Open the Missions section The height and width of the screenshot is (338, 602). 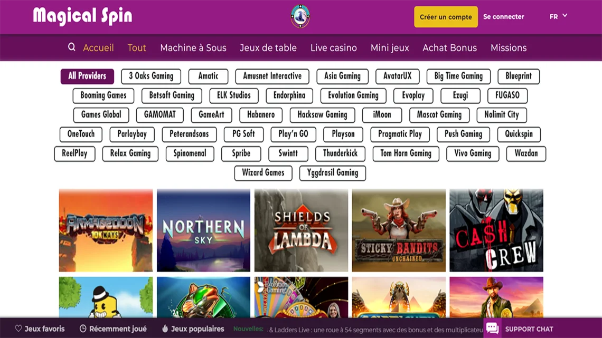pos(509,47)
